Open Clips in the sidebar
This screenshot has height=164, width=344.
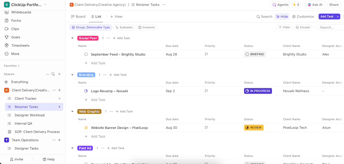(x=12, y=29)
